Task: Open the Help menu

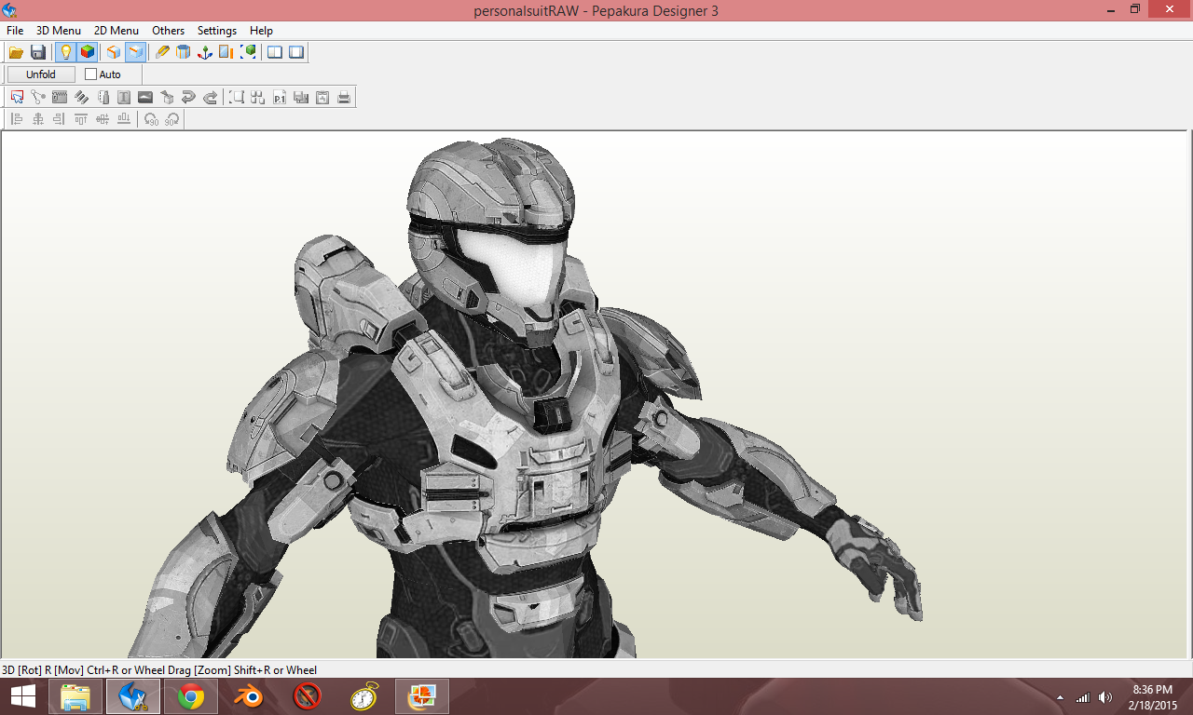Action: (261, 31)
